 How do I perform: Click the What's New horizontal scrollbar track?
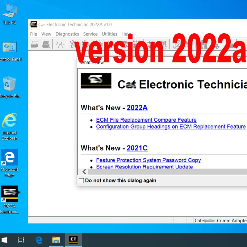(167, 172)
